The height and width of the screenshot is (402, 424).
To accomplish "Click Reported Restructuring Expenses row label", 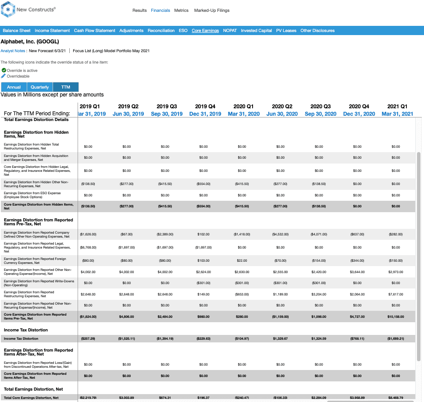I will pyautogui.click(x=29, y=294).
